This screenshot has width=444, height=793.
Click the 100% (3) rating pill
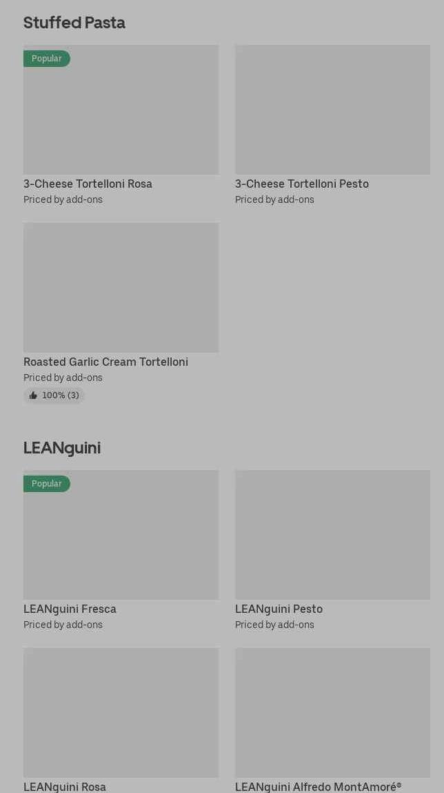point(54,395)
